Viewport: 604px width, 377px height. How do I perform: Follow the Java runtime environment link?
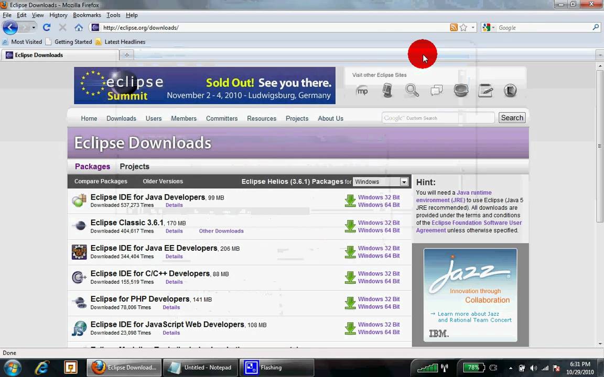click(454, 196)
